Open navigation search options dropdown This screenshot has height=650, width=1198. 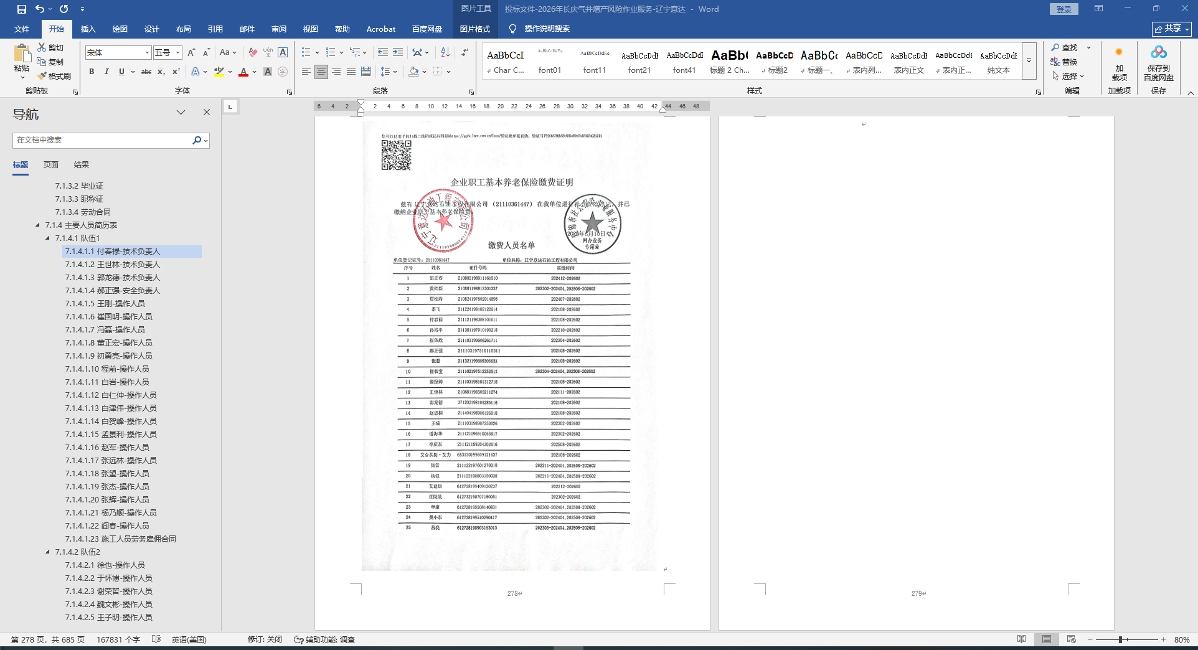[x=205, y=140]
